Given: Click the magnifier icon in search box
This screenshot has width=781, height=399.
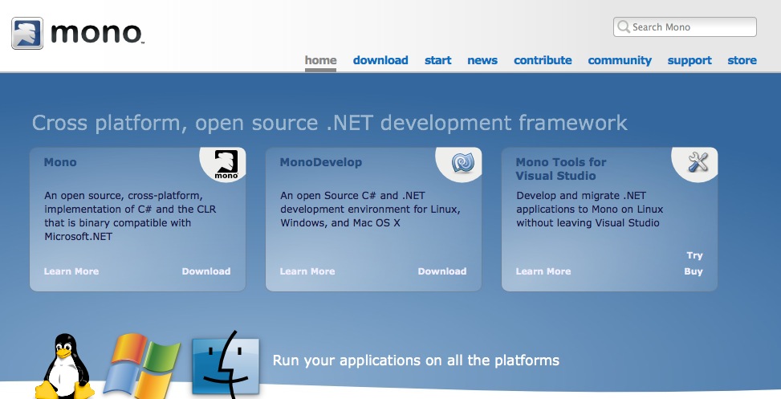Looking at the screenshot, I should click(623, 27).
